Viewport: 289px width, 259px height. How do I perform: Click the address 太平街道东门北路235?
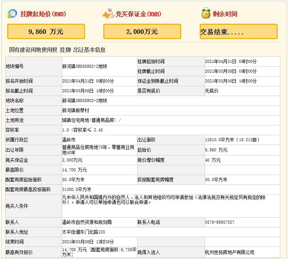(x=84, y=232)
